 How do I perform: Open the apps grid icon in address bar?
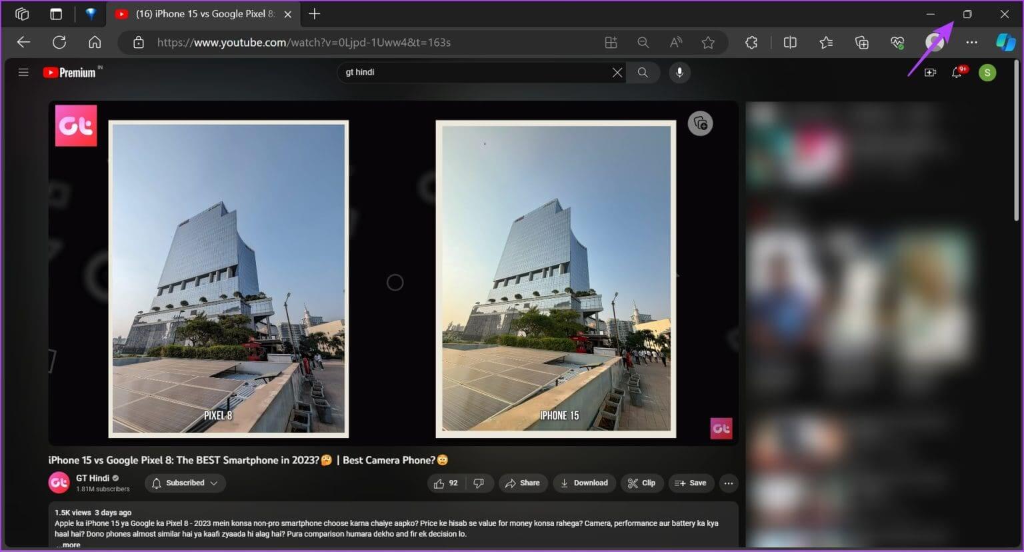611,43
